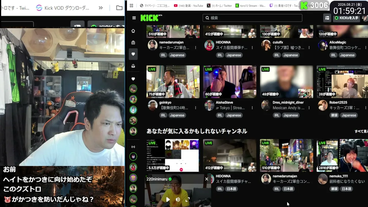
Task: Select the IRL tag under cululfx
Action: click(x=277, y=55)
